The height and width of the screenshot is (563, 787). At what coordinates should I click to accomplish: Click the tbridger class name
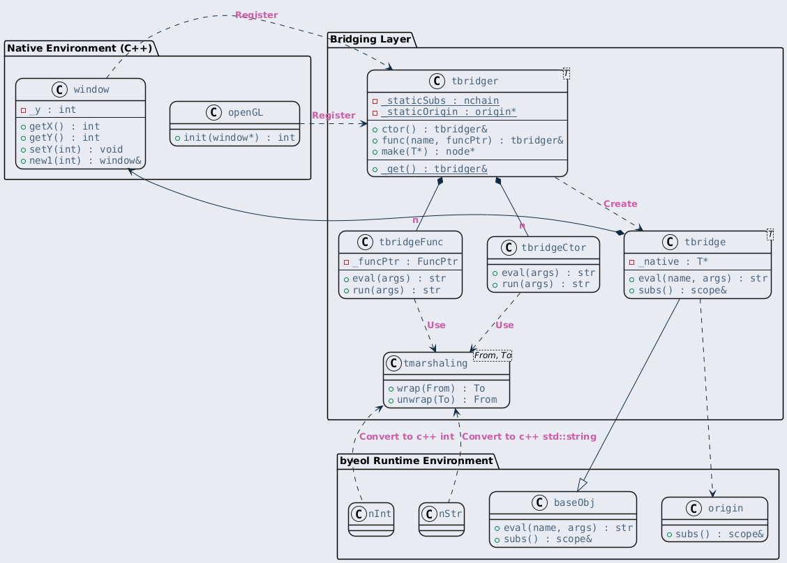pyautogui.click(x=475, y=82)
